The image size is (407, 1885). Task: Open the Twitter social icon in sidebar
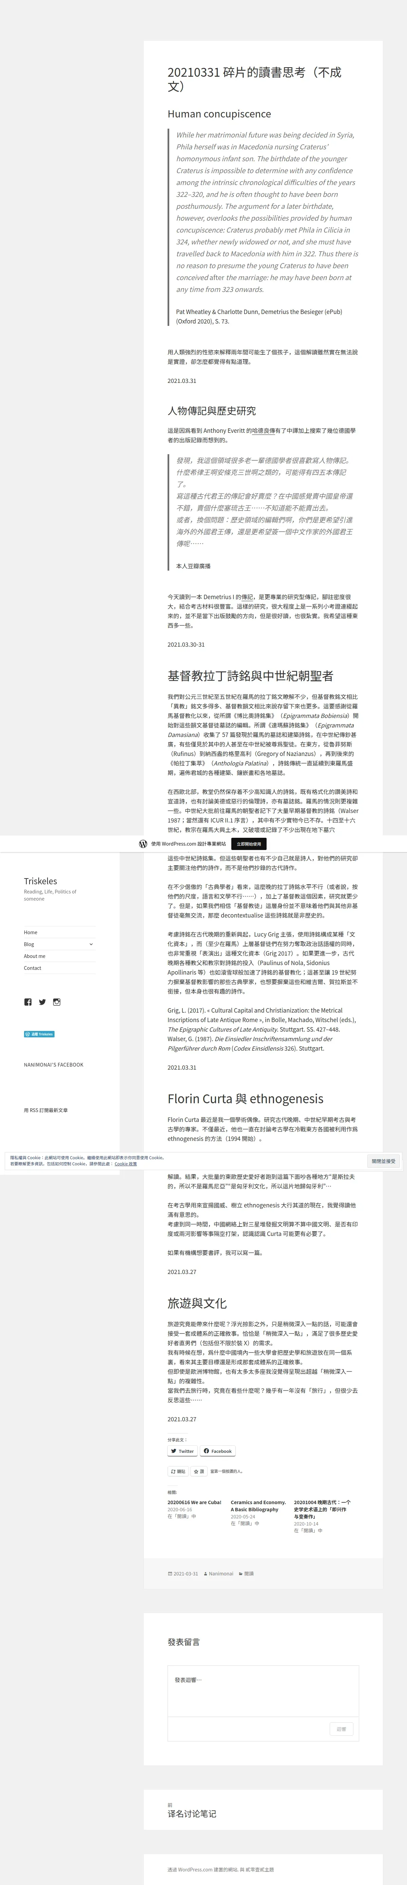42,1002
